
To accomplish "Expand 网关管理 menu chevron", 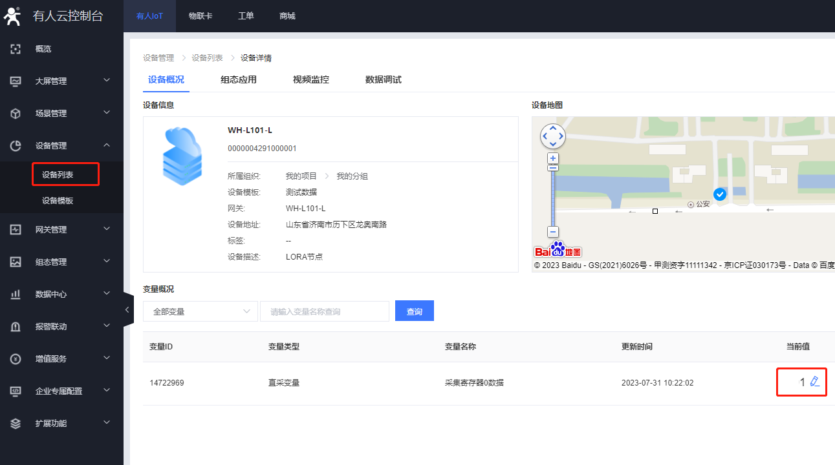I will coord(107,229).
